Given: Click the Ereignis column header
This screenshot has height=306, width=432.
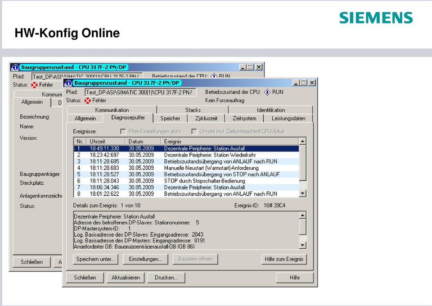Looking at the screenshot, I should [230, 141].
